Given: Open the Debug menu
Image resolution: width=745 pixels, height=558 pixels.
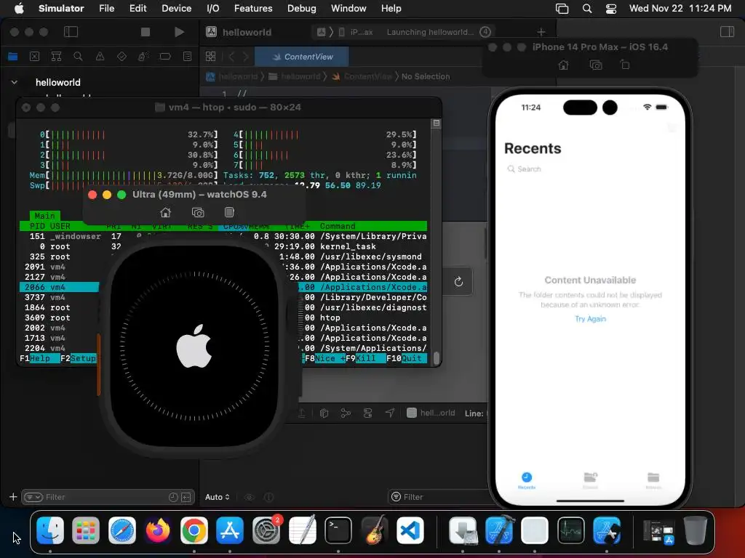Looking at the screenshot, I should (x=302, y=8).
